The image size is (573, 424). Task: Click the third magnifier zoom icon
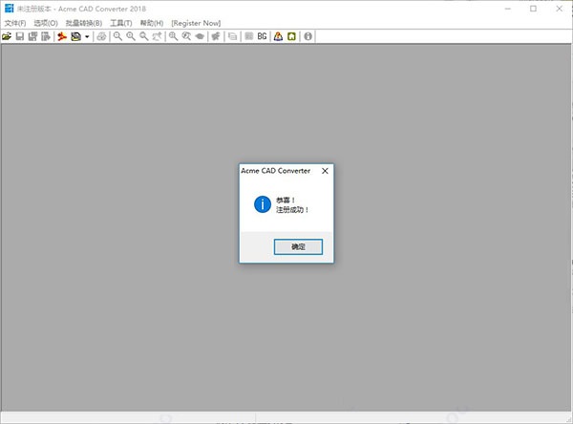pos(144,36)
